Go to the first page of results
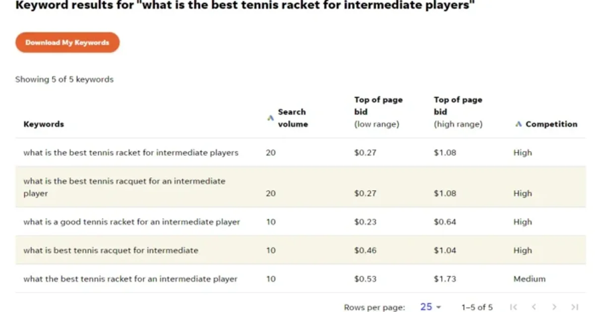Viewport: 595px width, 312px height. tap(514, 307)
